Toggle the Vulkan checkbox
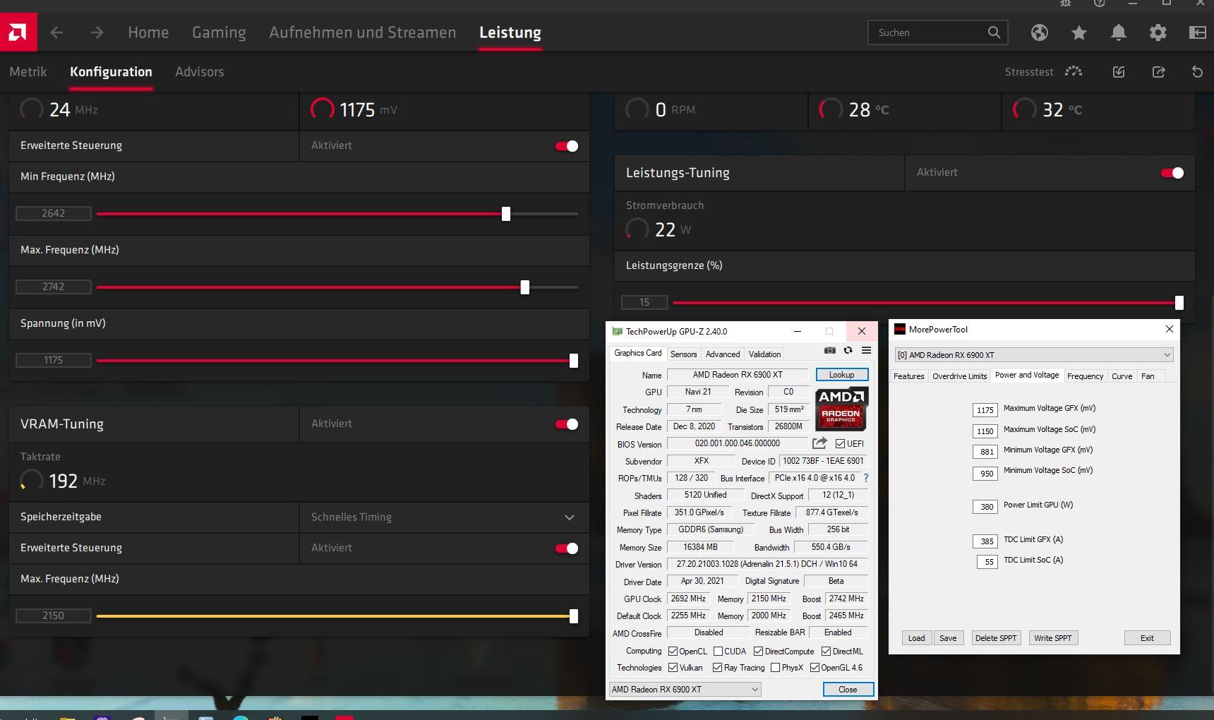The image size is (1214, 720). [x=673, y=668]
